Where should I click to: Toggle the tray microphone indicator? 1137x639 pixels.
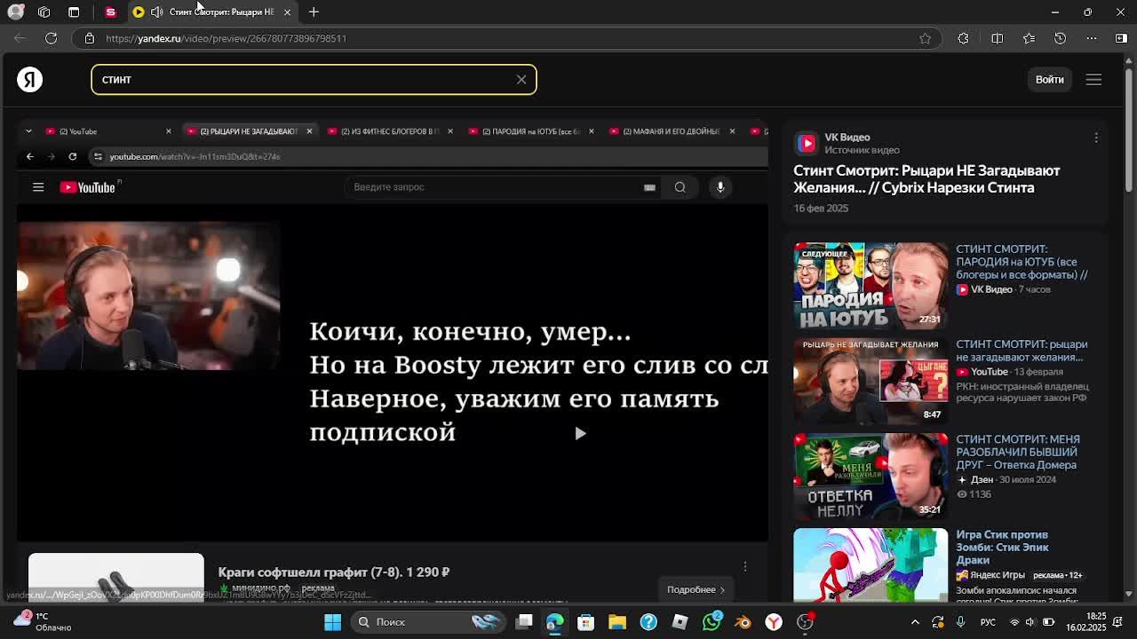[962, 622]
